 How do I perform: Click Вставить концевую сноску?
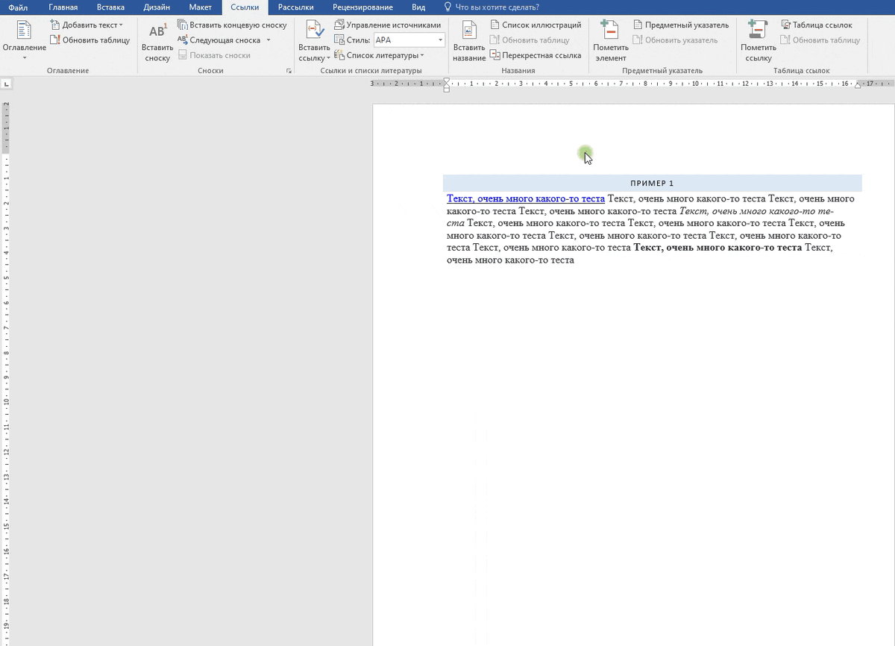point(232,25)
